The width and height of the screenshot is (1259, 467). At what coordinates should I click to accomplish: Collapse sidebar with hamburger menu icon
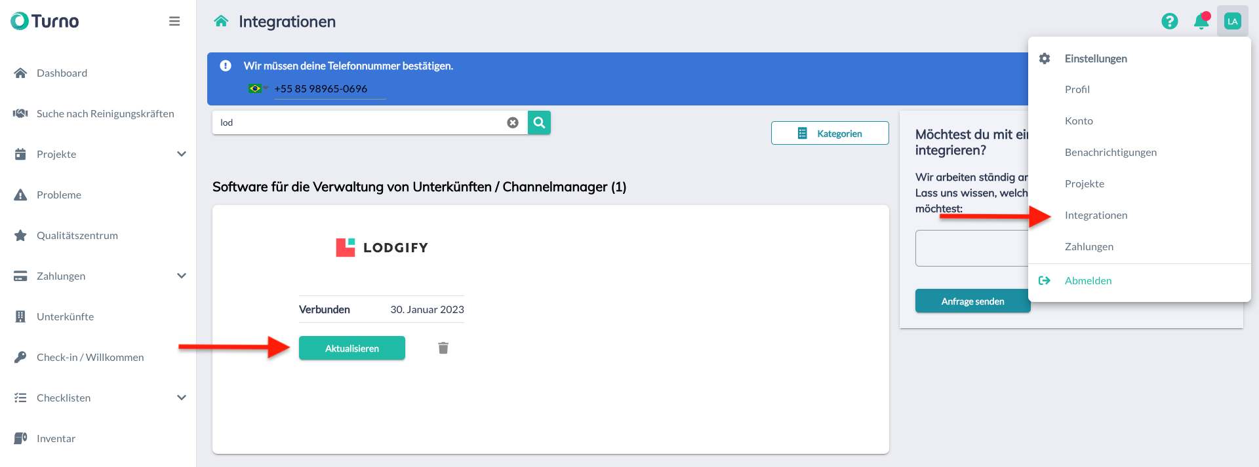pyautogui.click(x=174, y=21)
